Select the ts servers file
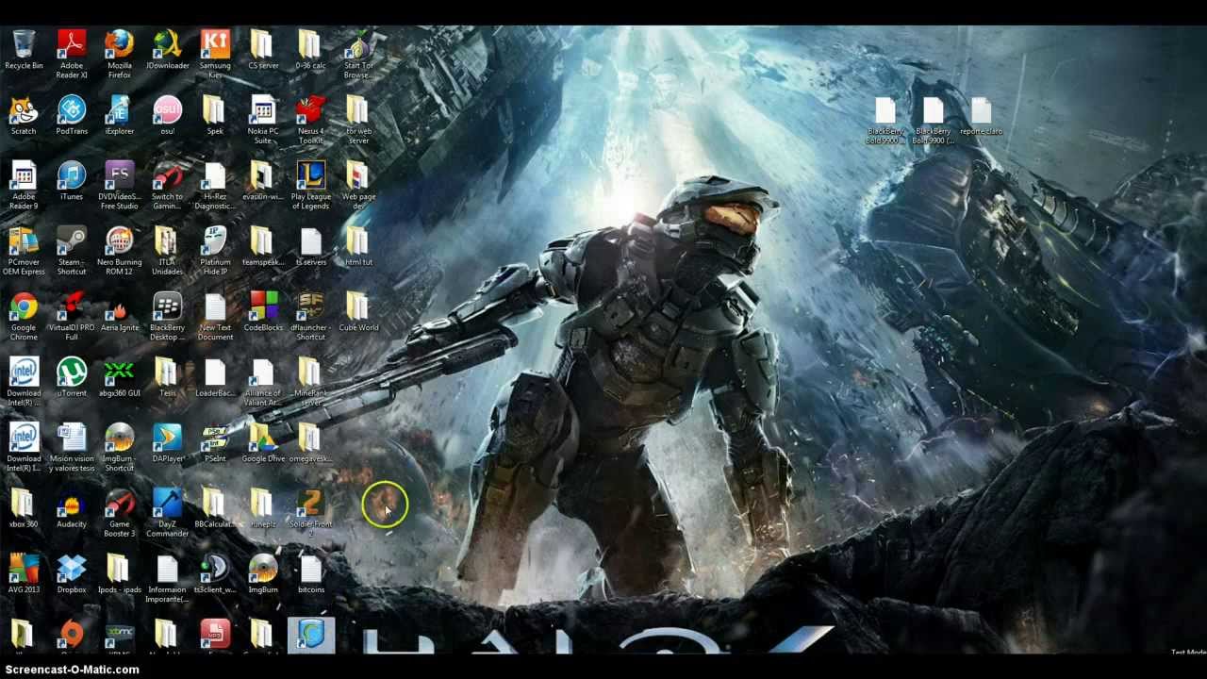This screenshot has width=1207, height=679. coord(310,247)
